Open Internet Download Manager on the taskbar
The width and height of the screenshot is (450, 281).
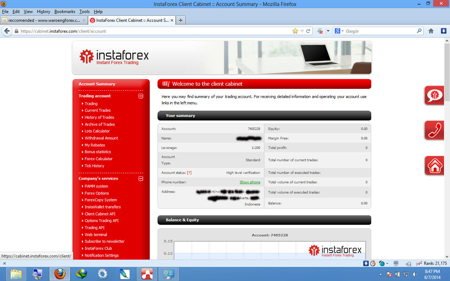click(81, 274)
